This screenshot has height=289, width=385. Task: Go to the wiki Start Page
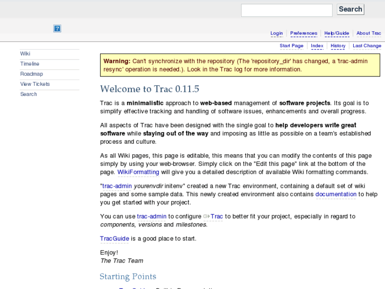coord(291,46)
